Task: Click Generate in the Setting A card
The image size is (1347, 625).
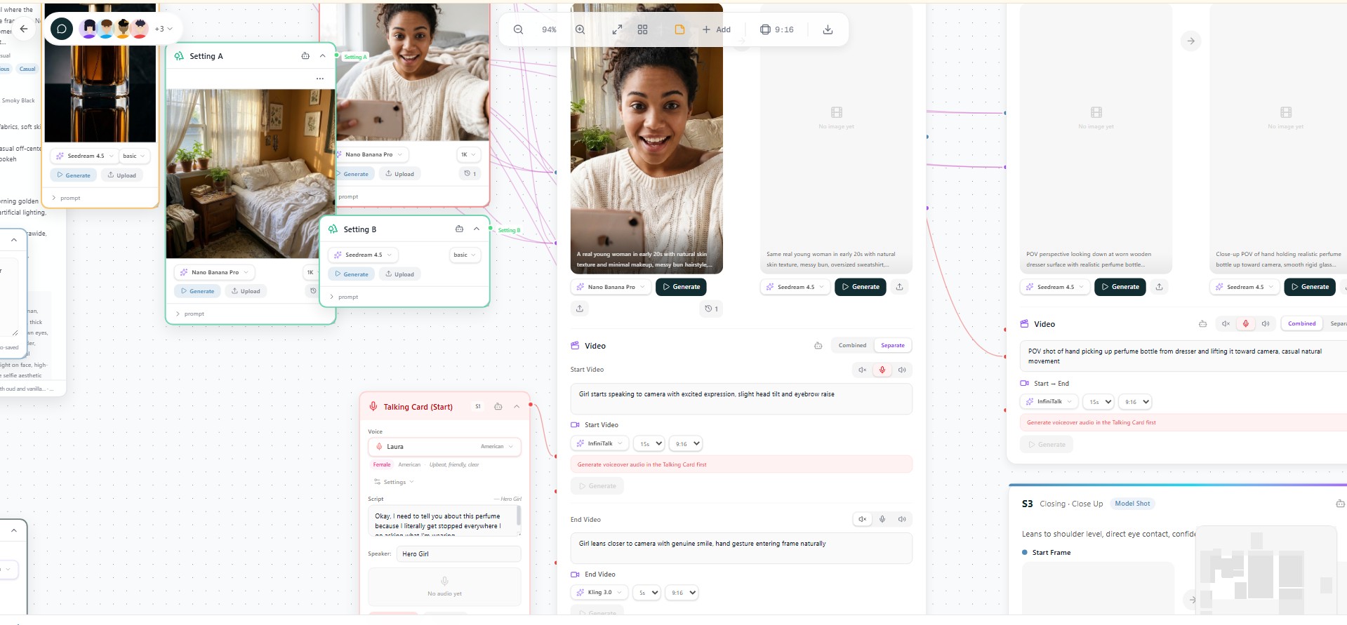Action: tap(197, 291)
